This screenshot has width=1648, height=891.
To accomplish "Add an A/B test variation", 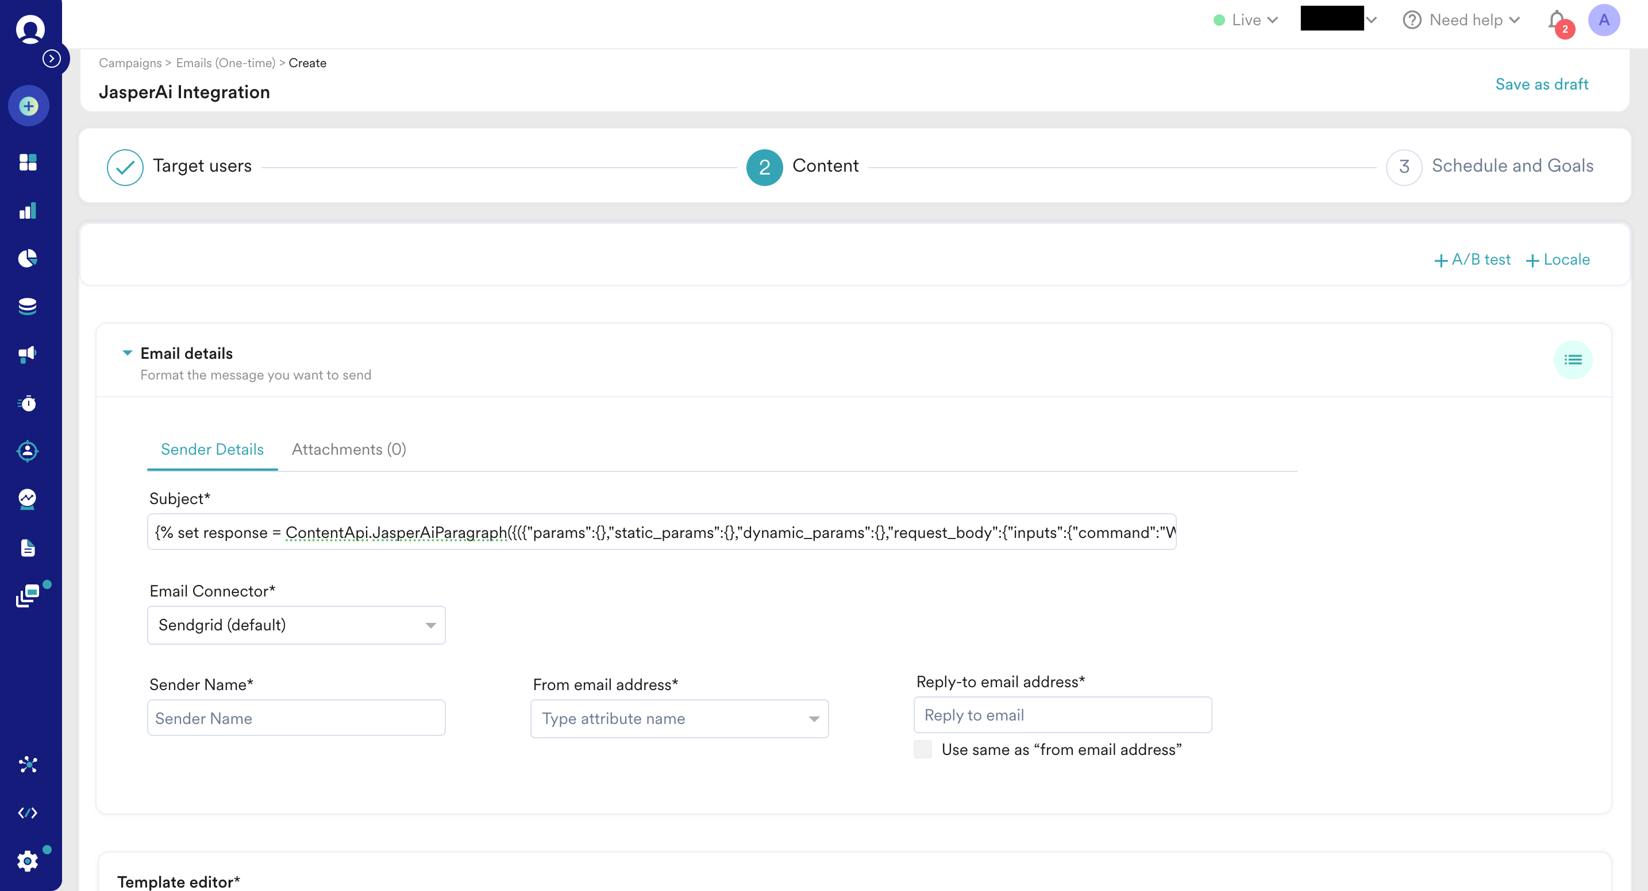I will 1472,259.
